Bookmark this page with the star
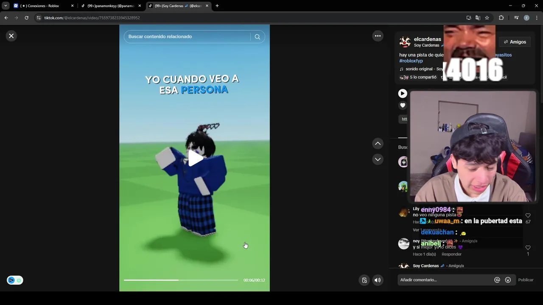This screenshot has width=543, height=305. (487, 18)
